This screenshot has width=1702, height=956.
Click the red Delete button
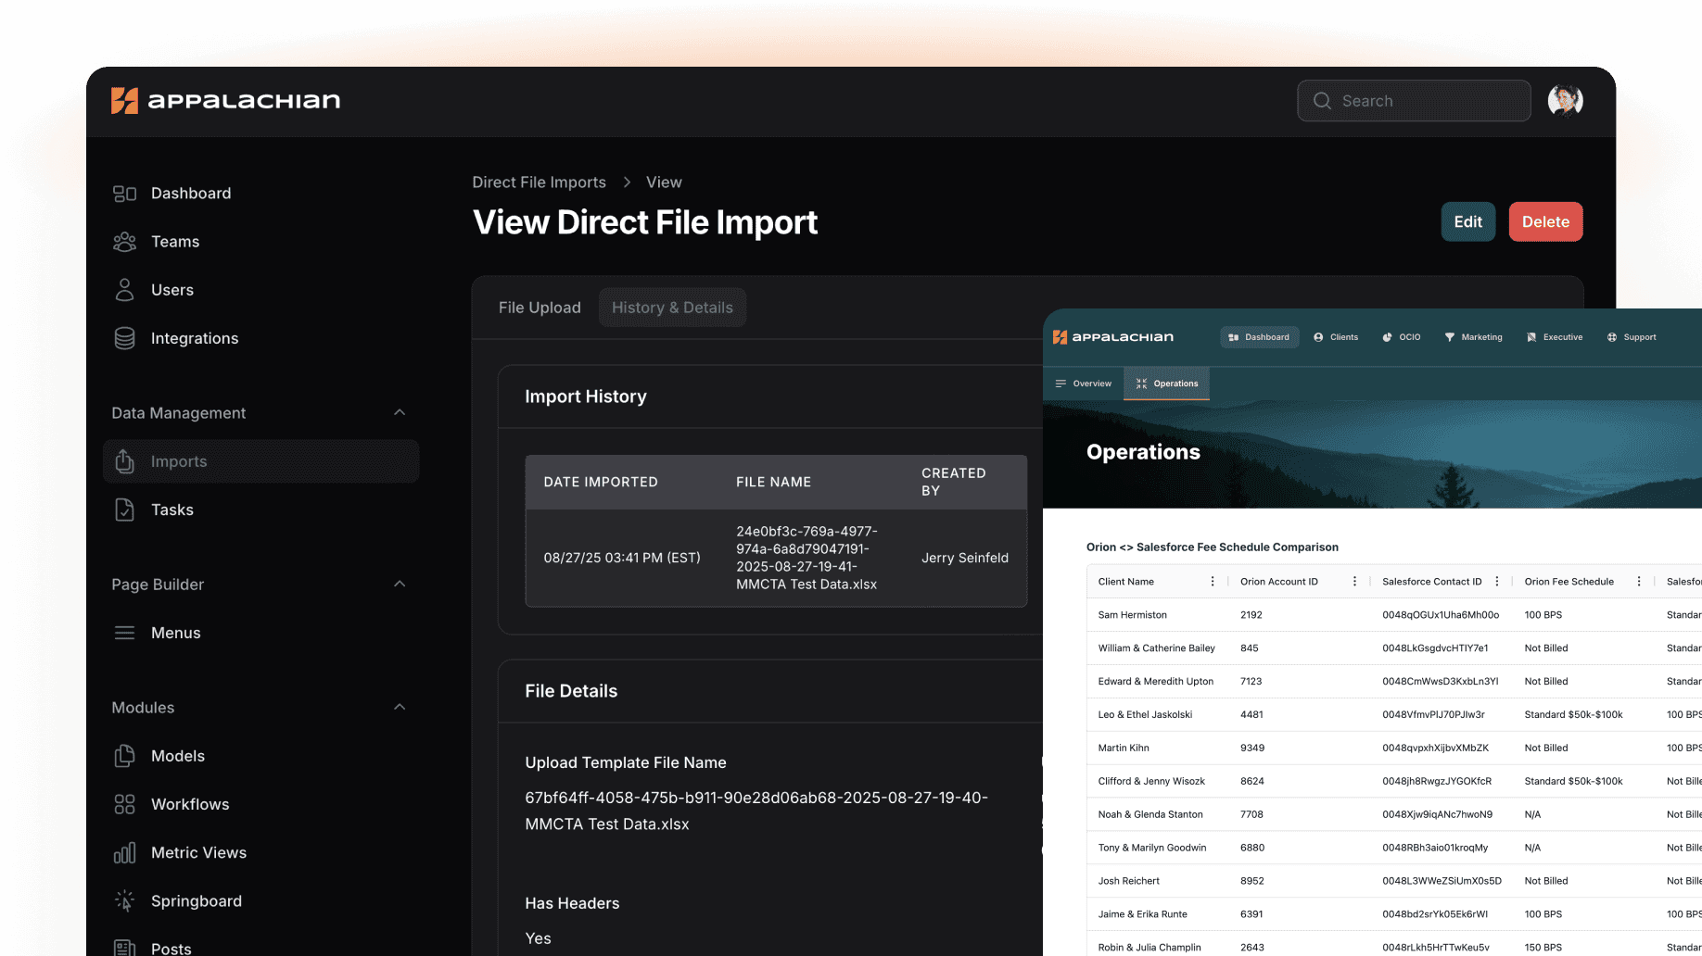[x=1545, y=221]
